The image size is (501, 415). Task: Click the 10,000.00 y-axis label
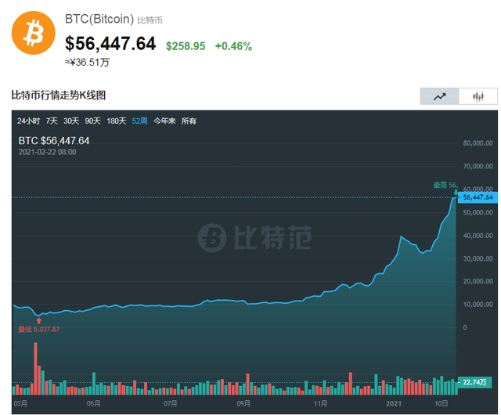point(478,305)
